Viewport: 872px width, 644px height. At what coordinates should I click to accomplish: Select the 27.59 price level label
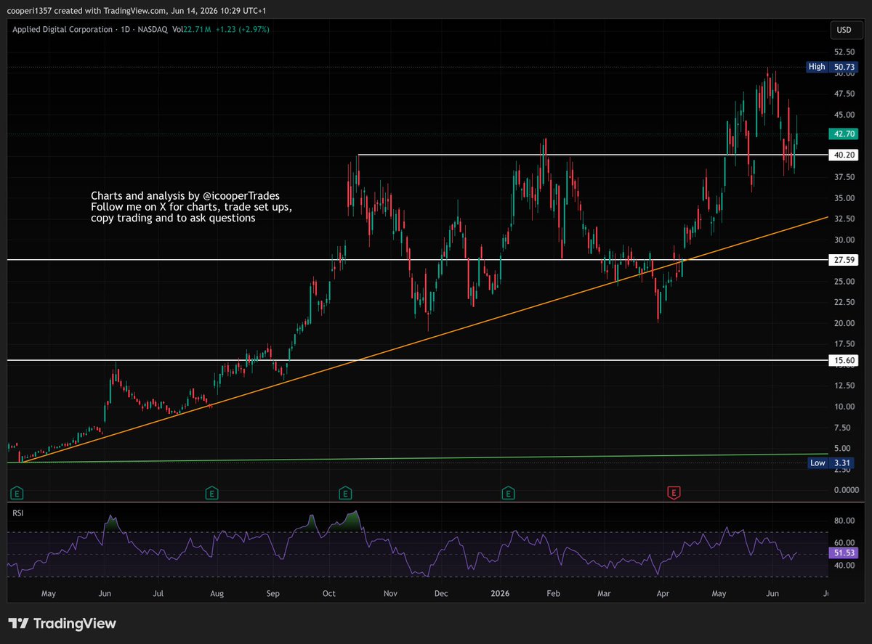point(844,259)
